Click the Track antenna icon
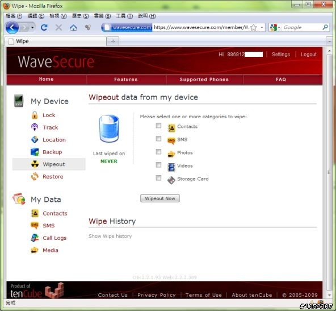This screenshot has height=311, width=336. click(35, 127)
